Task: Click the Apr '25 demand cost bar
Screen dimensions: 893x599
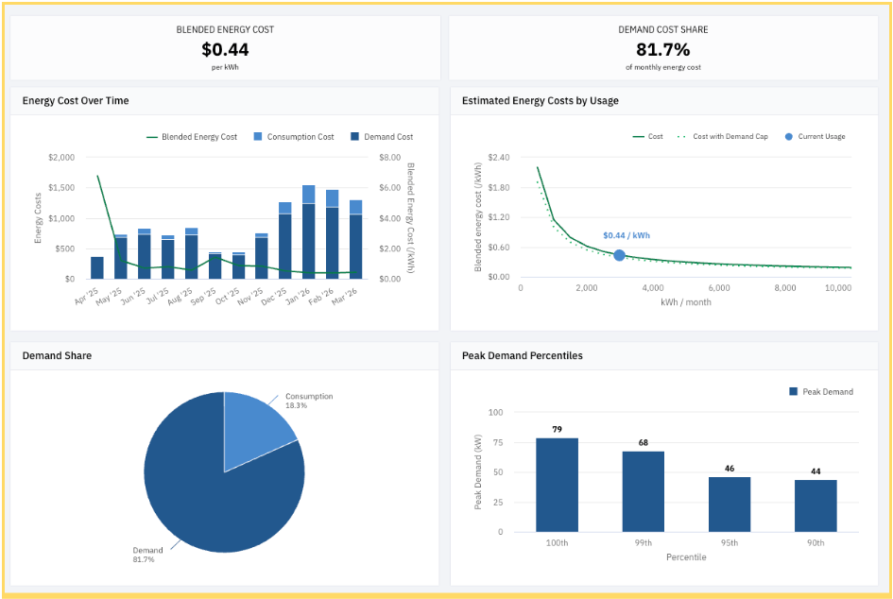Action: (97, 267)
